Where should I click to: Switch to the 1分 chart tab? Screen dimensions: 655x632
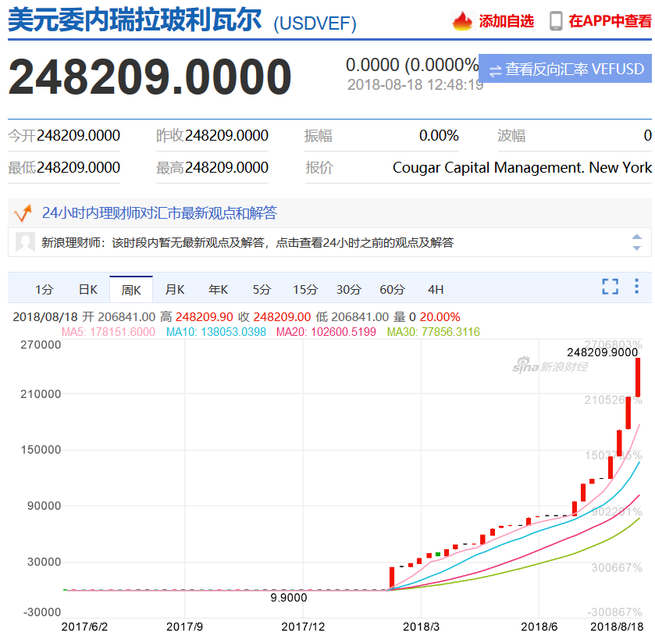tap(44, 289)
